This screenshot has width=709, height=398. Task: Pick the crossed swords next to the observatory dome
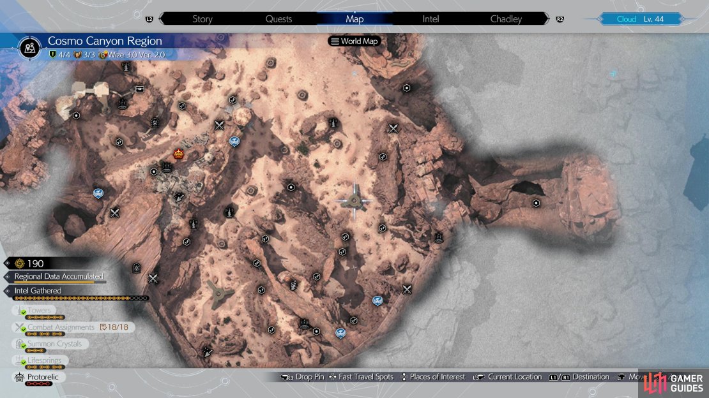(x=219, y=126)
